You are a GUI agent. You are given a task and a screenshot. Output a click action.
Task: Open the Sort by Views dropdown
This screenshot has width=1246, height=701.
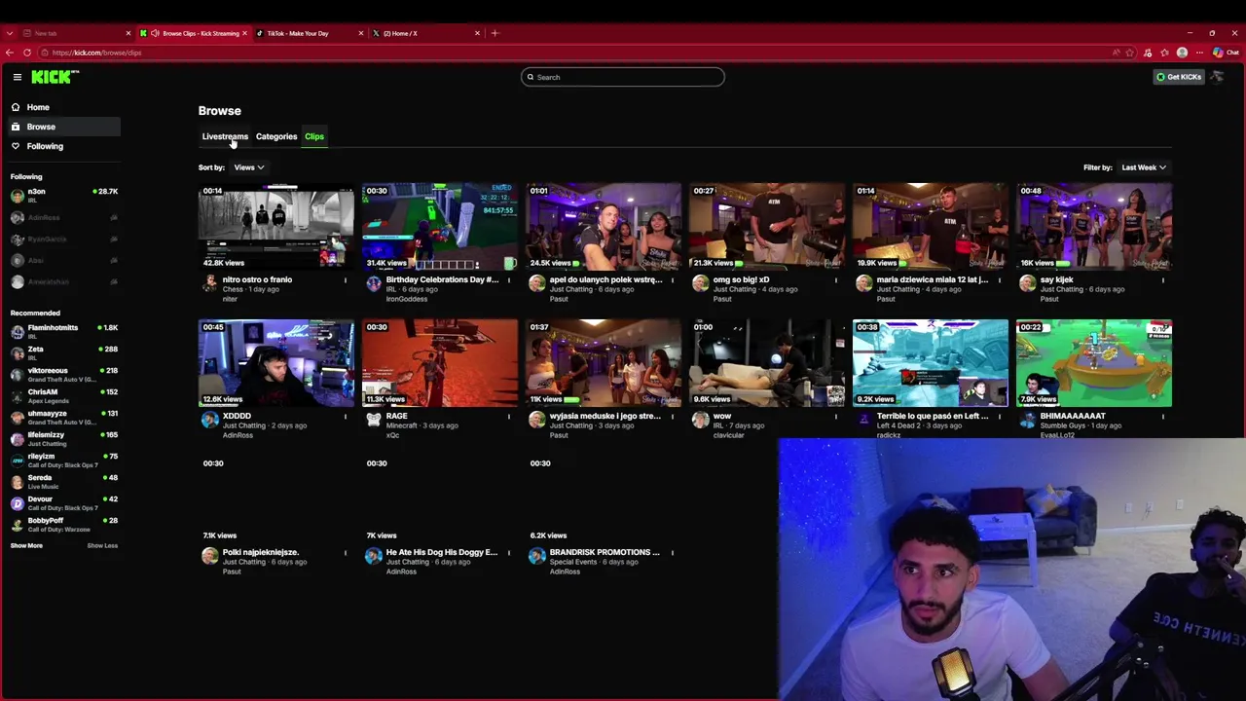click(x=248, y=167)
